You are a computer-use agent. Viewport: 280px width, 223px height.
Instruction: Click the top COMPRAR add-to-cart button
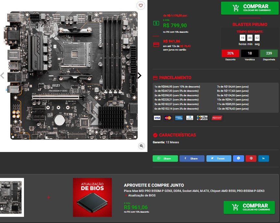250,8
